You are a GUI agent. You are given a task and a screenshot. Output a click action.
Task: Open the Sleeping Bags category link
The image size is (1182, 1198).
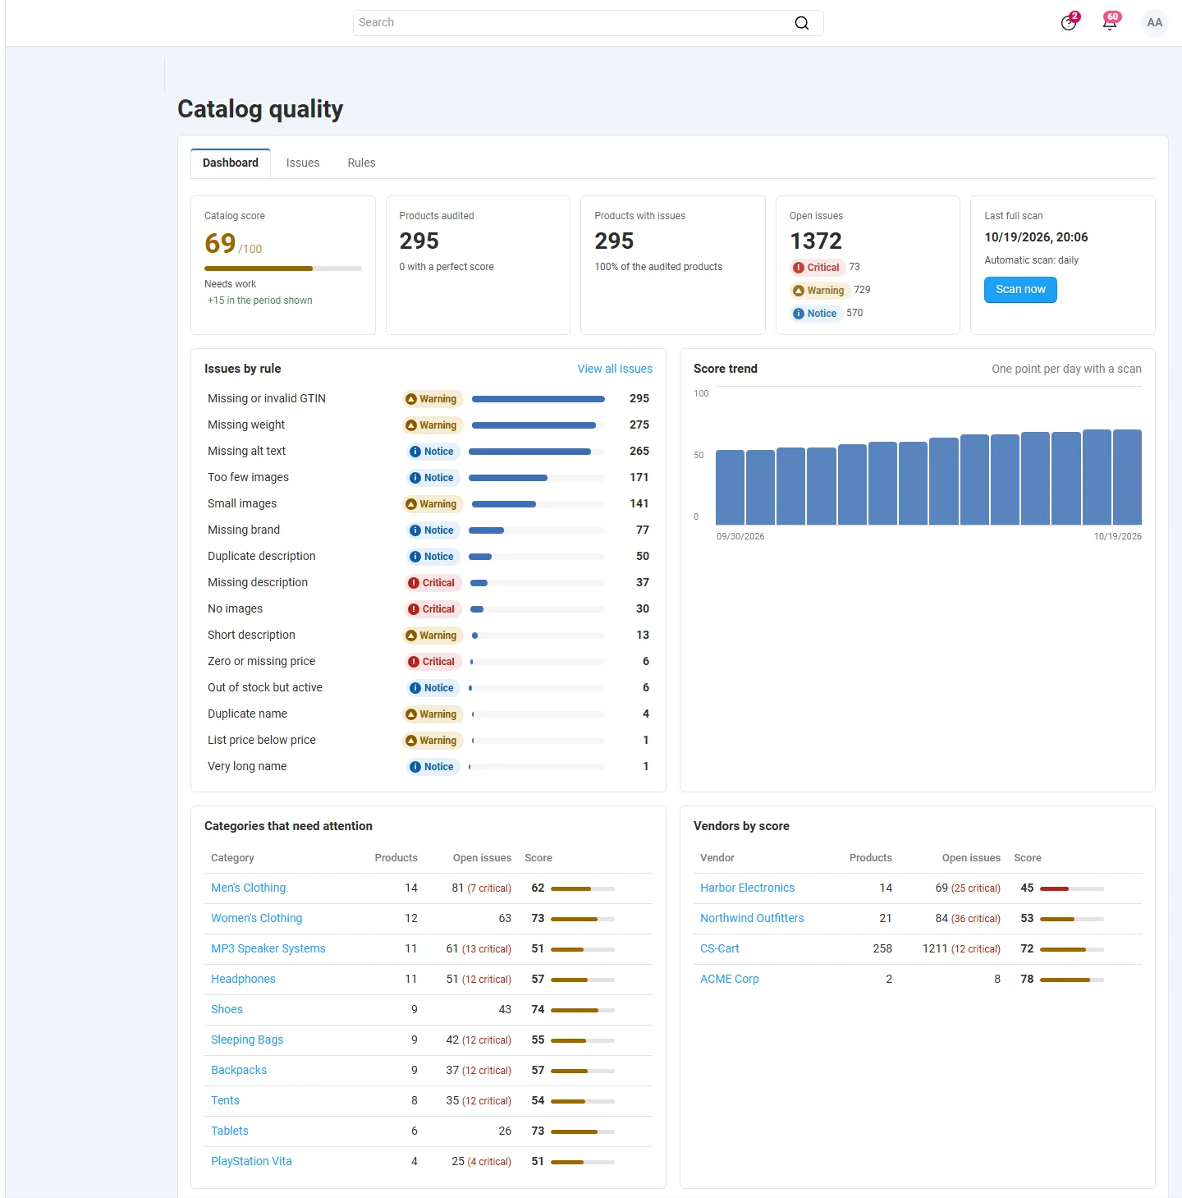coord(247,1040)
